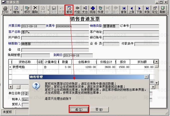This screenshot has width=170, height=116.
Task: Click the 业务员 field
Action: (x=111, y=44)
